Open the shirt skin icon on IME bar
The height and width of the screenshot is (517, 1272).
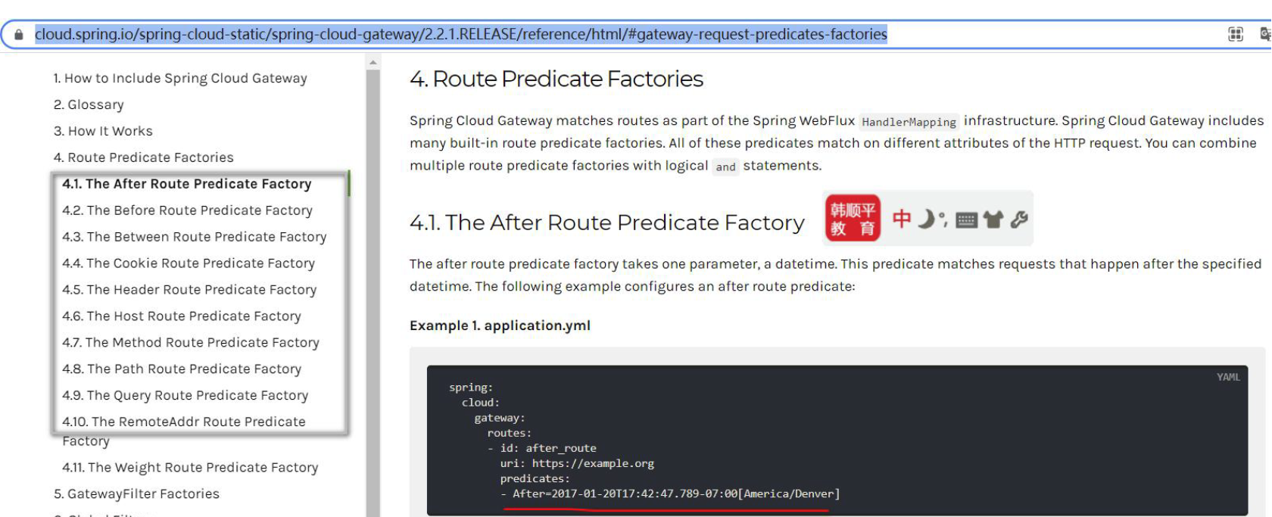[993, 220]
